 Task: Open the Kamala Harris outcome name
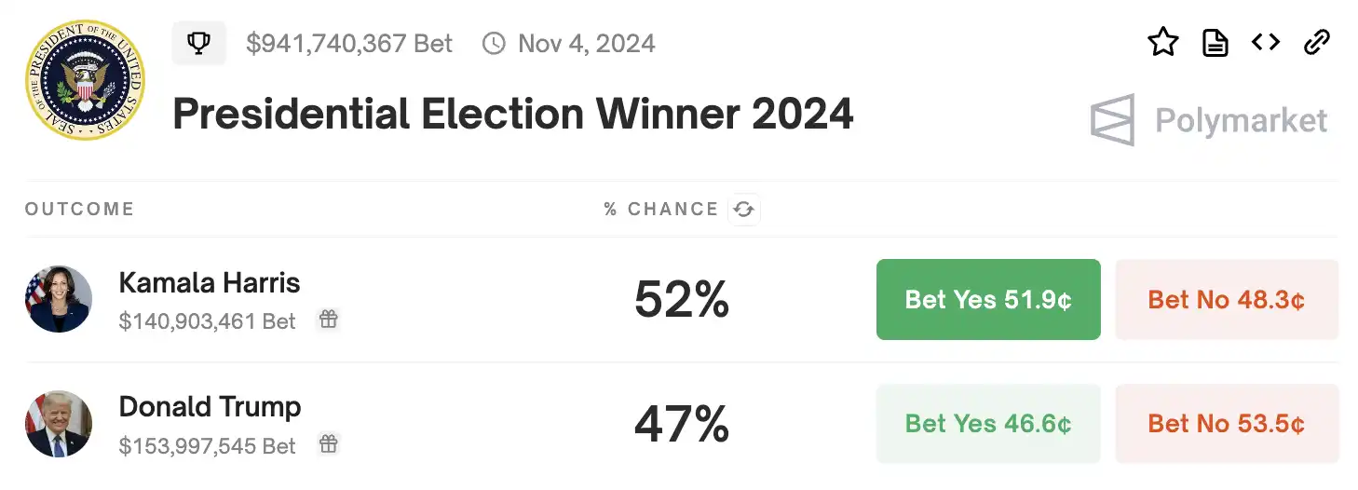210,282
